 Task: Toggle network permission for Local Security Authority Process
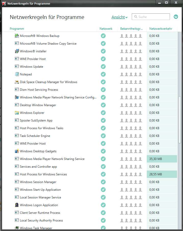(x=103, y=220)
